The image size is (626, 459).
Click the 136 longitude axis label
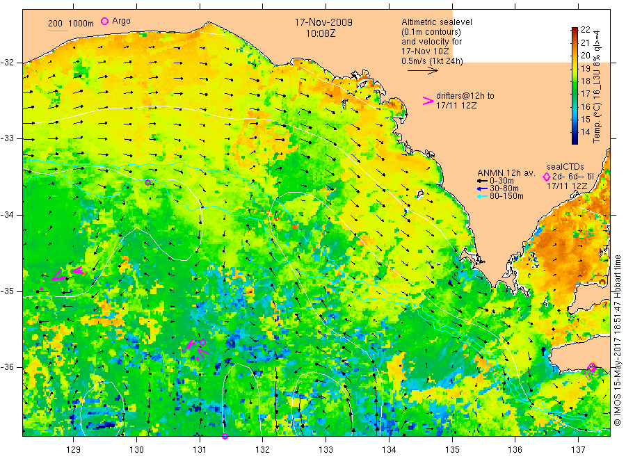coord(515,450)
